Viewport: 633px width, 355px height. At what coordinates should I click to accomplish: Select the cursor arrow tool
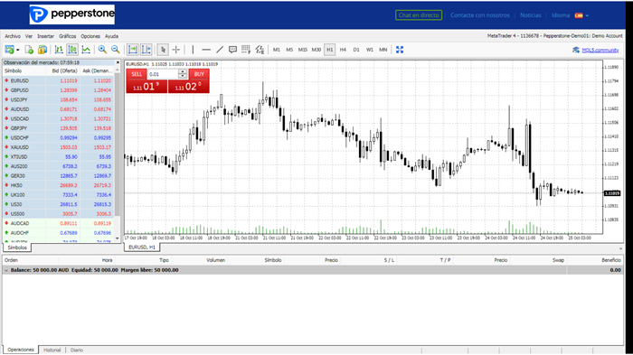click(163, 50)
